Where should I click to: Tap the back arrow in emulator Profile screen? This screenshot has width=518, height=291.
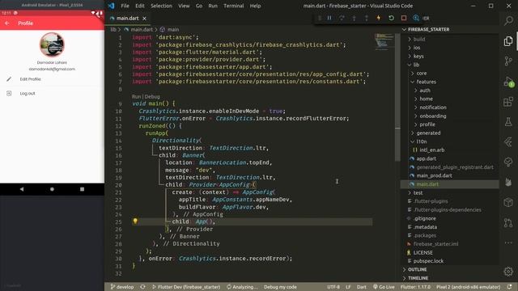7,23
